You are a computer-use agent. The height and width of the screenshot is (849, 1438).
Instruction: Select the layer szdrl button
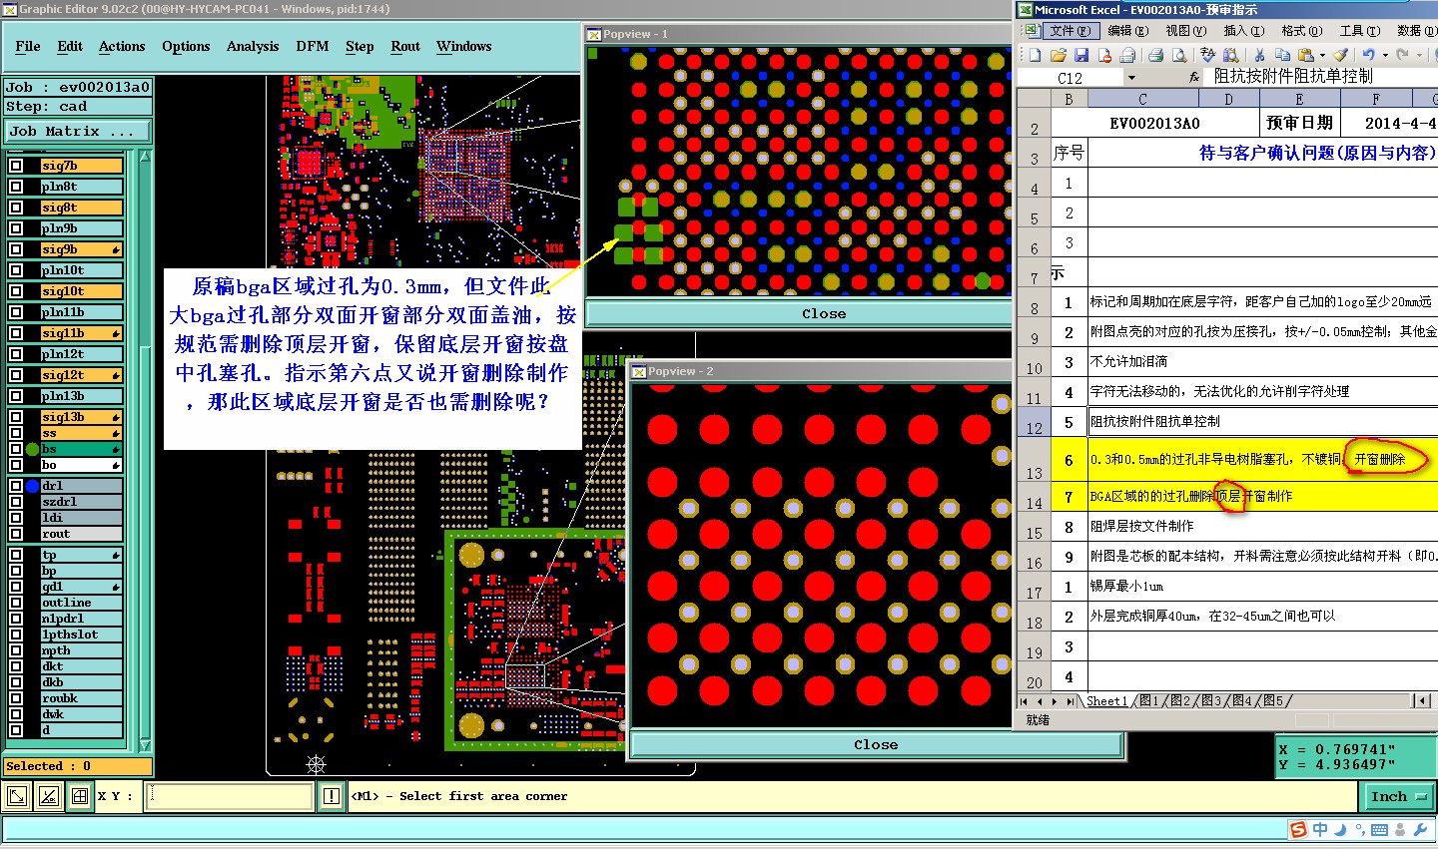pyautogui.click(x=81, y=502)
